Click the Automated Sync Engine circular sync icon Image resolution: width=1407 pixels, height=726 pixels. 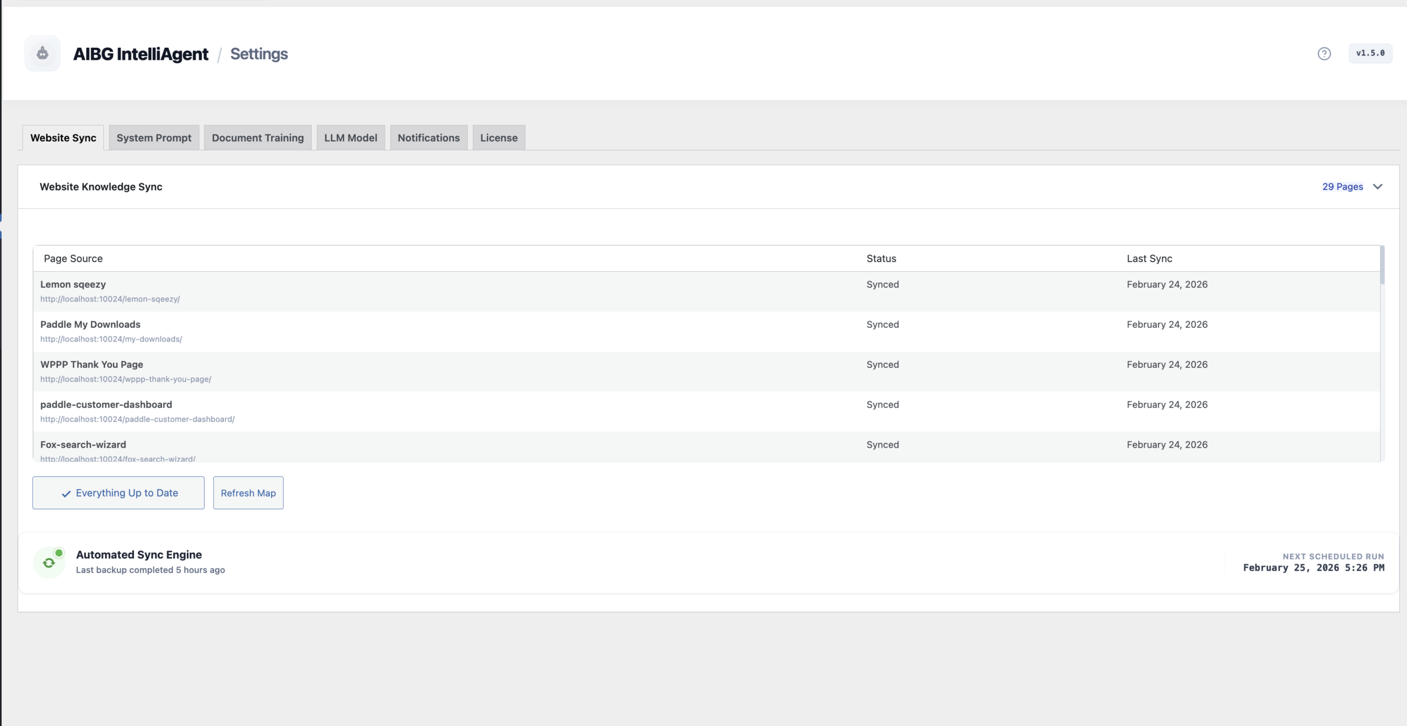[x=49, y=562]
